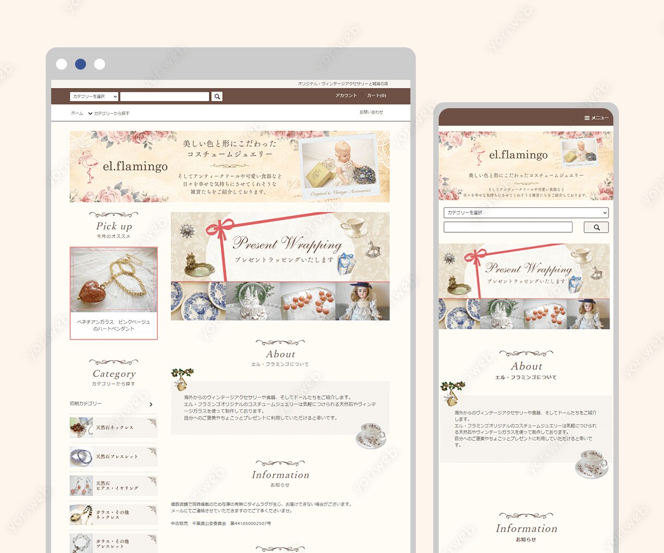The width and height of the screenshot is (664, 553).
Task: Expand カテゴリーから探す in desktop navigation
Action: (109, 114)
